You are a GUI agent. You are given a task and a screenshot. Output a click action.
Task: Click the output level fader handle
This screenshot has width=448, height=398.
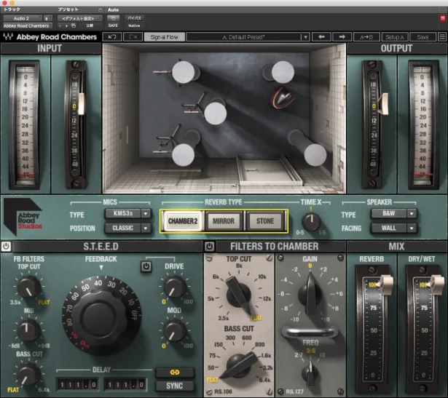click(x=383, y=104)
